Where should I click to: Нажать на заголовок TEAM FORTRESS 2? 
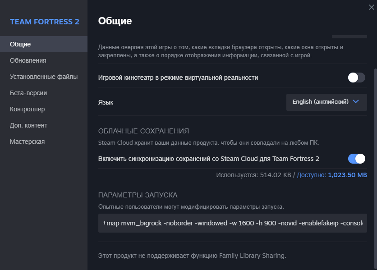tap(45, 20)
